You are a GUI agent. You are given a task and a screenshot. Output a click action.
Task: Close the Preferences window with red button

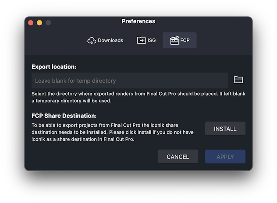click(31, 23)
